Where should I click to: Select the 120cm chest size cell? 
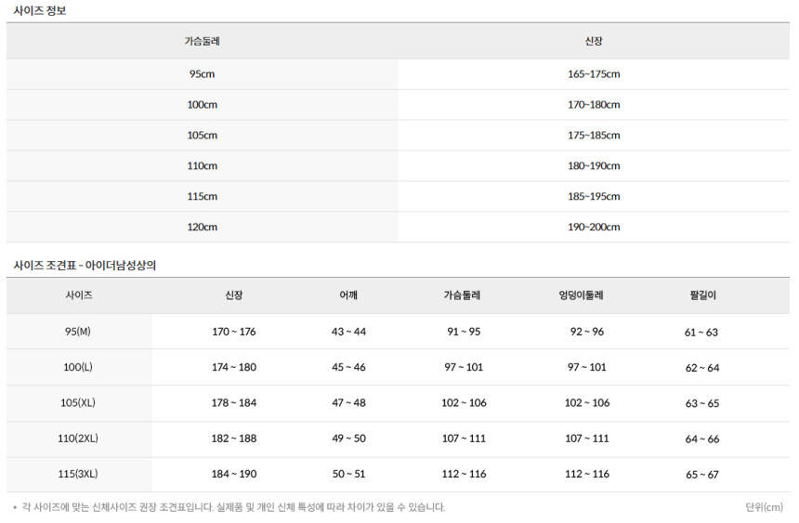(202, 228)
